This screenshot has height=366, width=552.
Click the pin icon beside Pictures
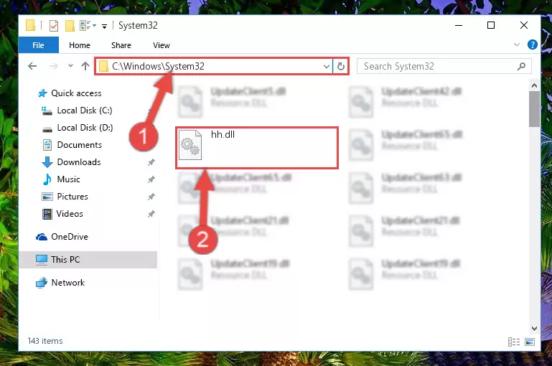pyautogui.click(x=151, y=197)
